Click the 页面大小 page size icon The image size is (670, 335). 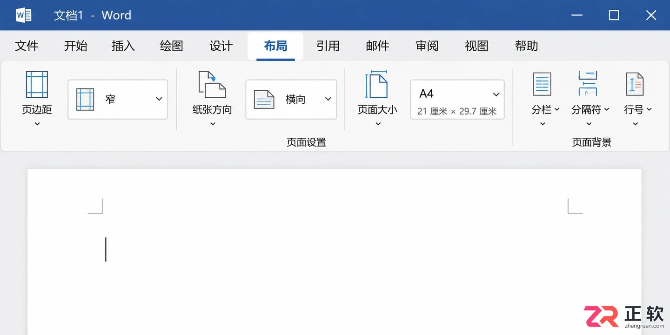pos(376,85)
